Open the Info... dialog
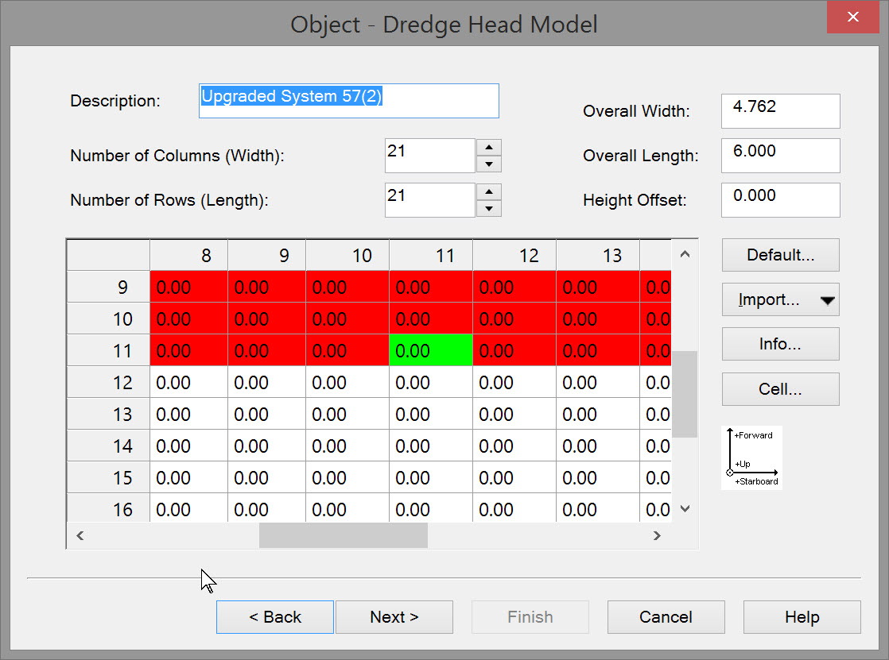 click(780, 345)
